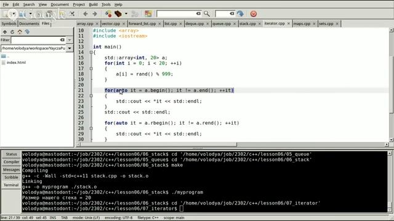
Task: Switch to the array.cpp tab
Action: 85,23
